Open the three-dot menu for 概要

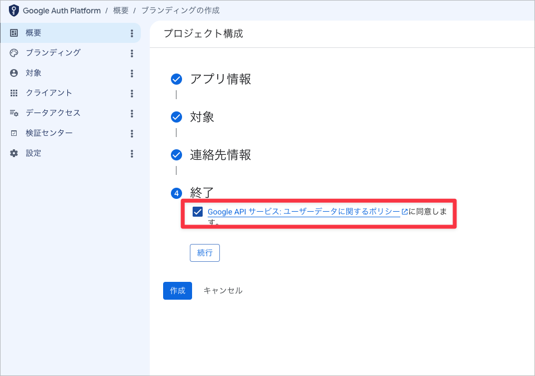pos(132,33)
